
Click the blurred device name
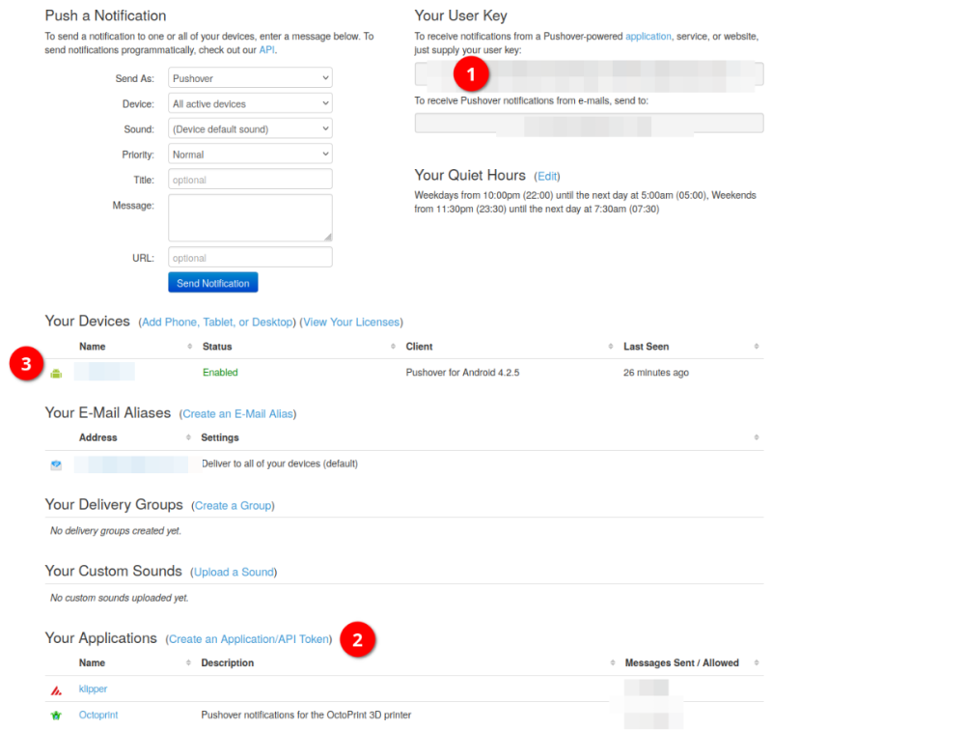pos(104,372)
